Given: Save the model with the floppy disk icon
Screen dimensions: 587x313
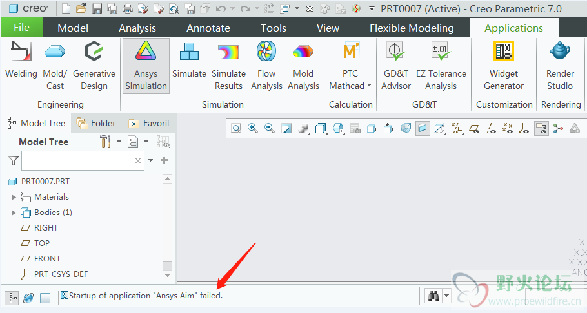Looking at the screenshot, I should coord(97,8).
